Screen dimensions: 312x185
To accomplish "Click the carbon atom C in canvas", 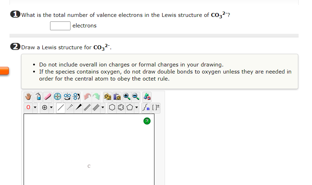I will click(89, 166).
